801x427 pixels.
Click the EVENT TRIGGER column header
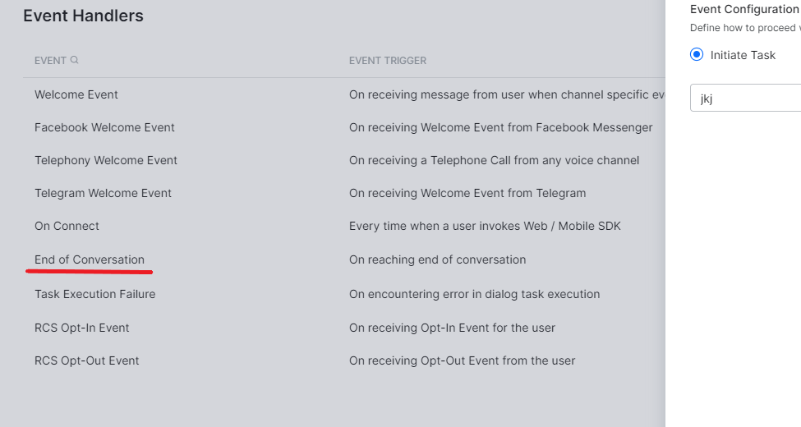(x=388, y=60)
